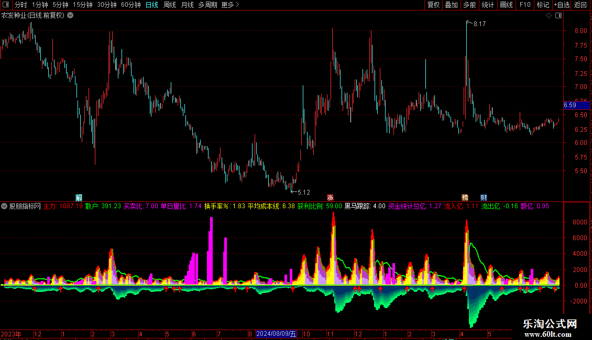
Task: Click the diamond icon above the chart
Action: pyautogui.click(x=549, y=16)
